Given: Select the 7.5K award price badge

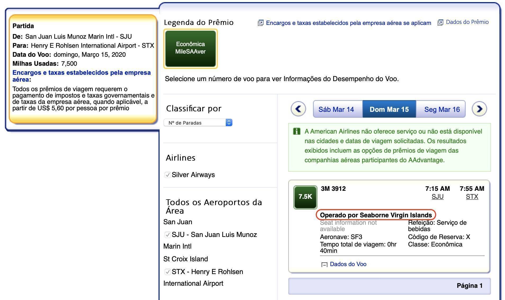Looking at the screenshot, I should 305,197.
